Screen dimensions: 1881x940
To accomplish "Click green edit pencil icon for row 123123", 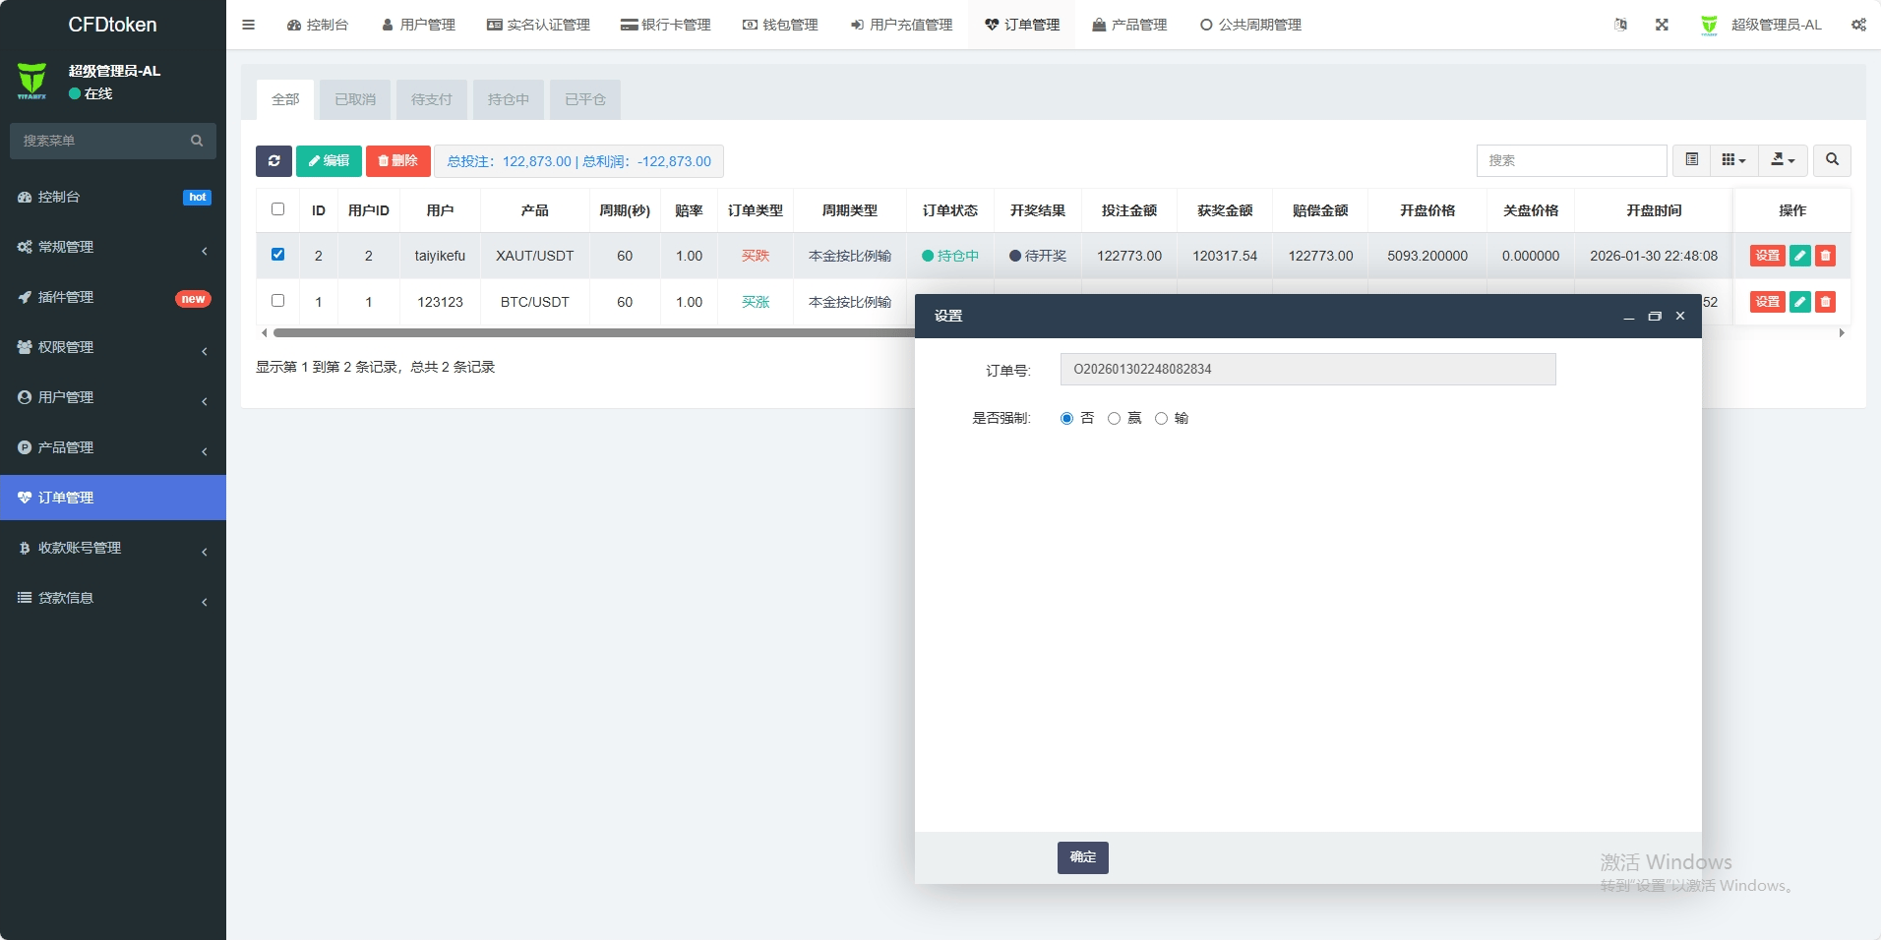I will (x=1799, y=302).
